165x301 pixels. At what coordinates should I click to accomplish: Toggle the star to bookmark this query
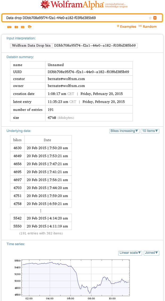pos(150,18)
